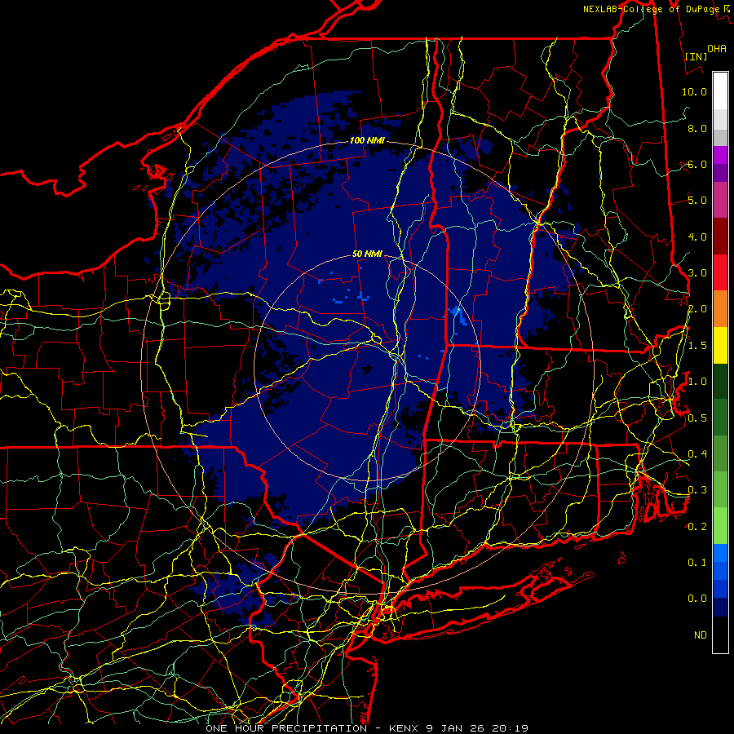Click the 0.5 legend value
The height and width of the screenshot is (734, 734).
click(x=697, y=418)
